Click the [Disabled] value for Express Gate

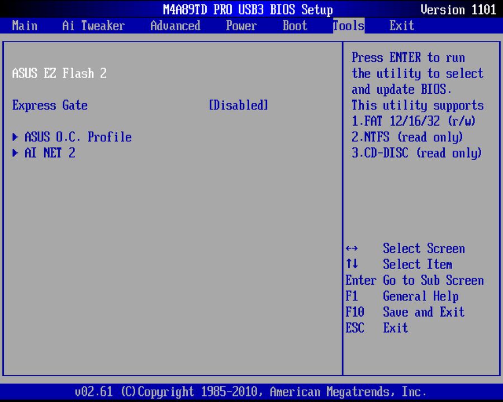(x=238, y=106)
